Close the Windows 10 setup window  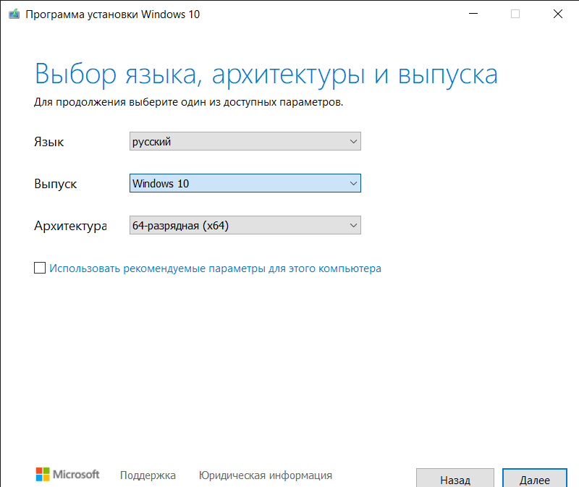click(x=557, y=14)
